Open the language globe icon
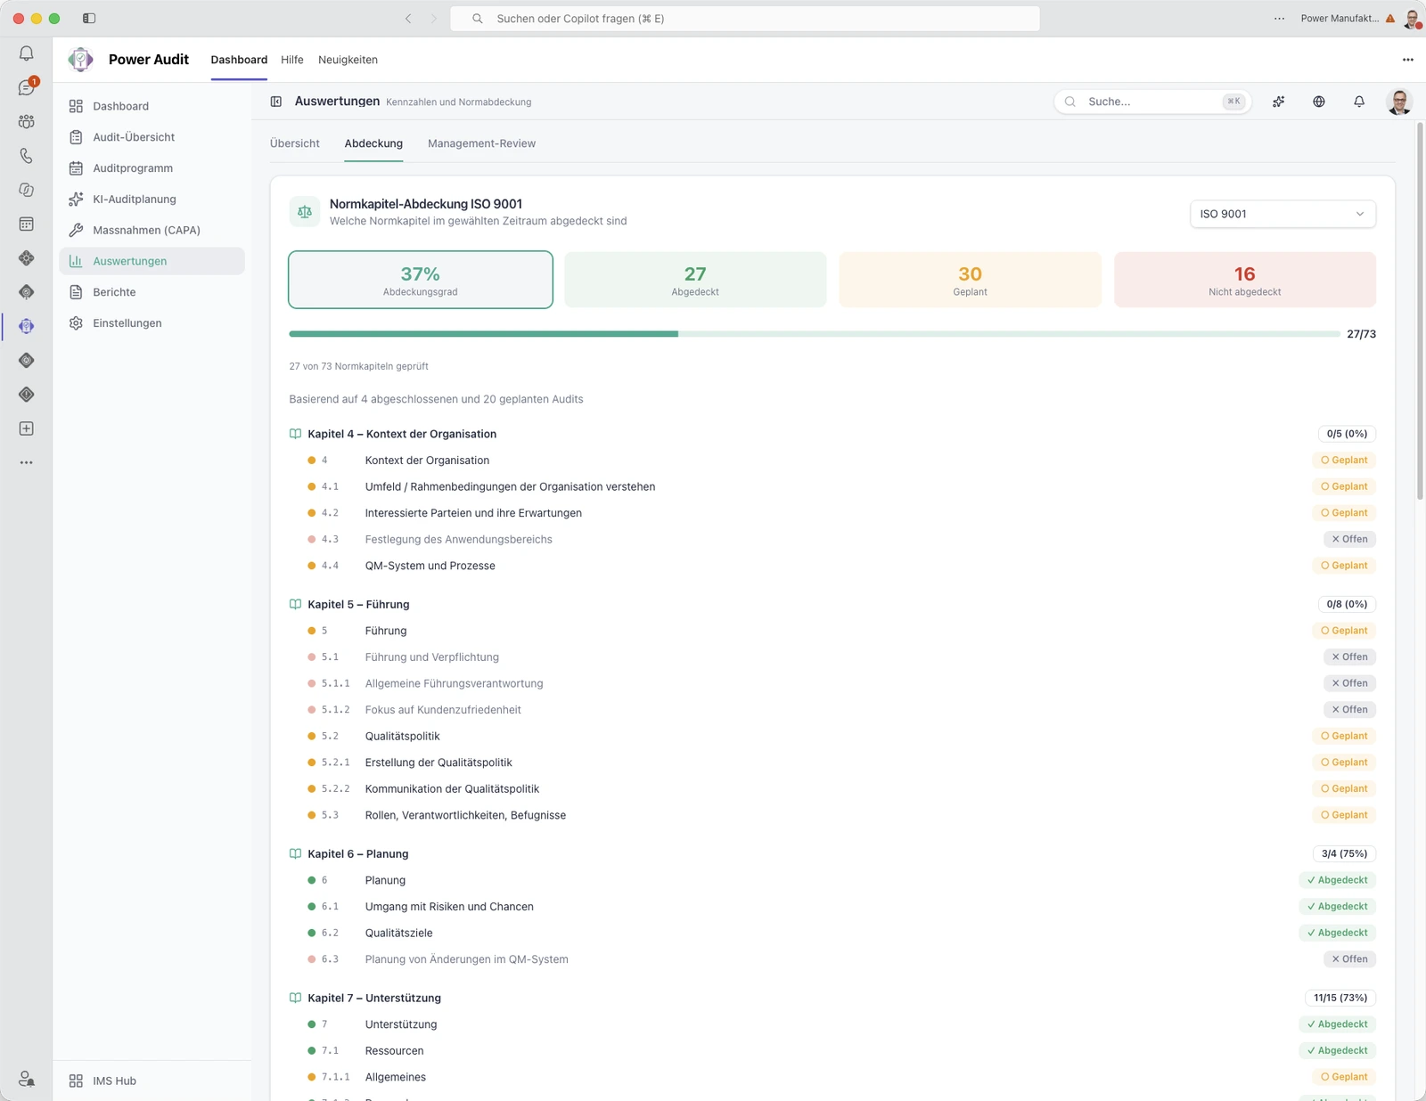Viewport: 1426px width, 1101px height. [x=1319, y=102]
